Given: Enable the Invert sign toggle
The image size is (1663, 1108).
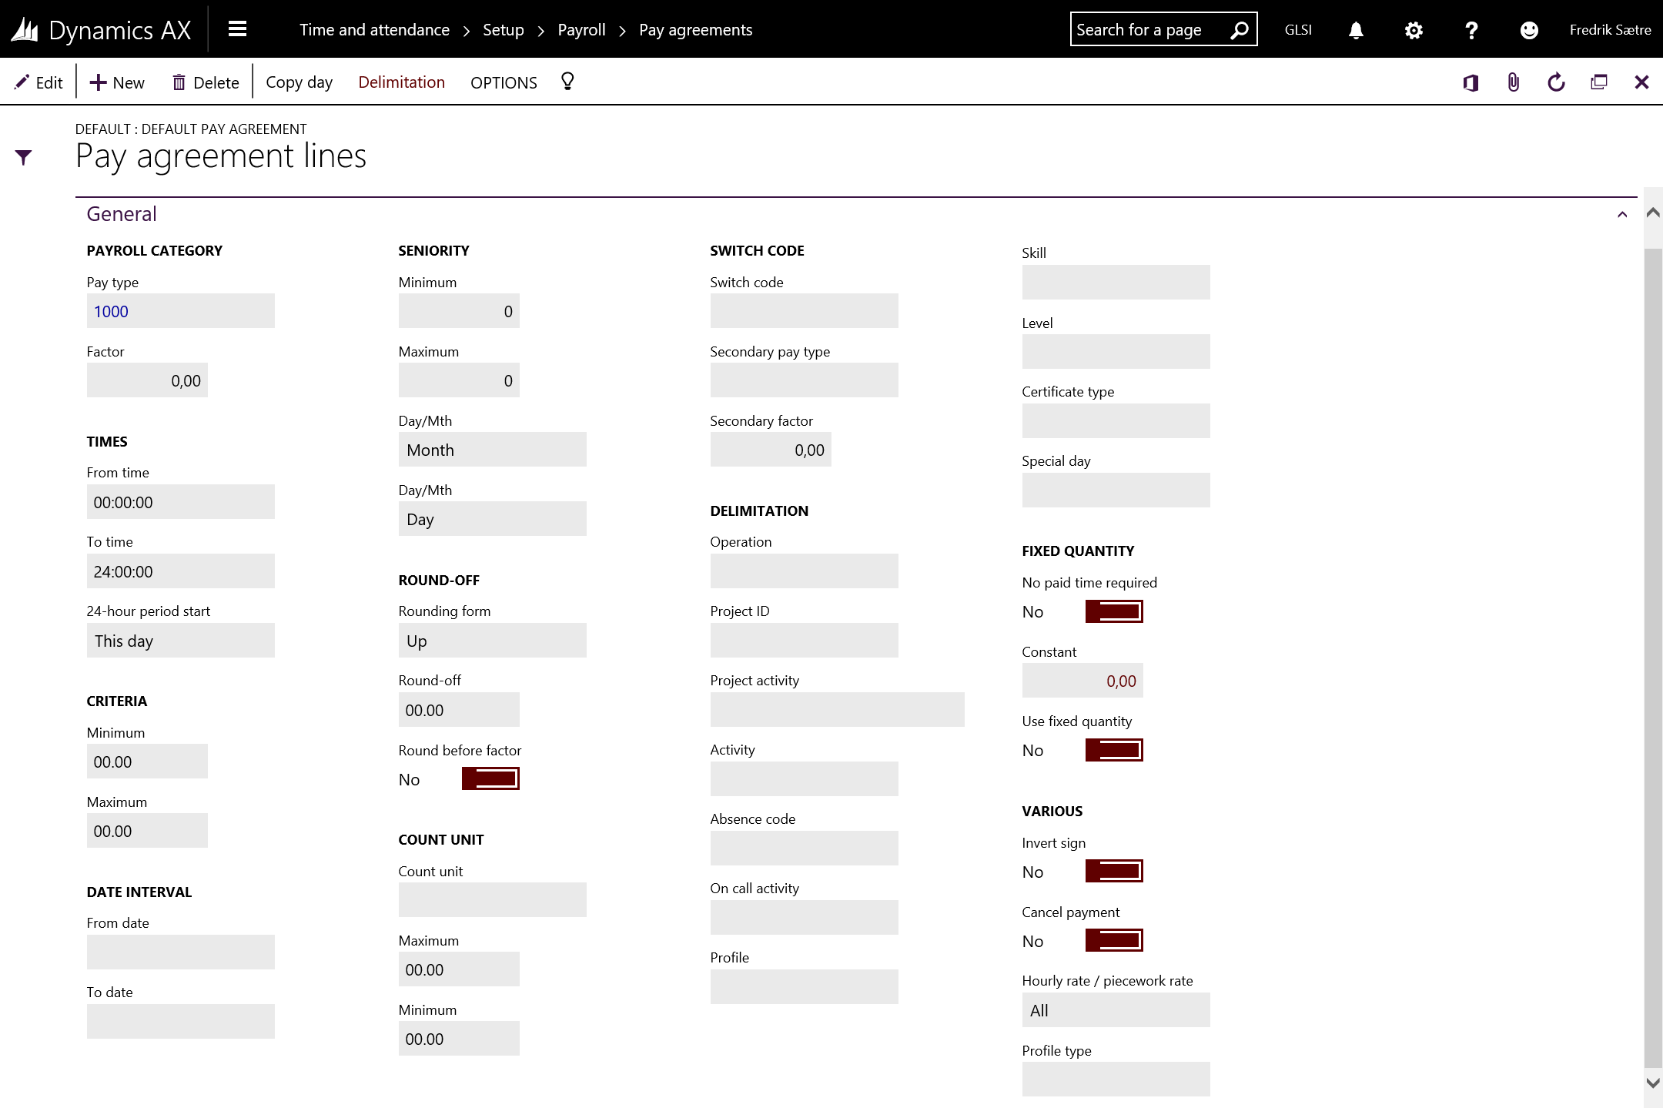Looking at the screenshot, I should click(1114, 872).
